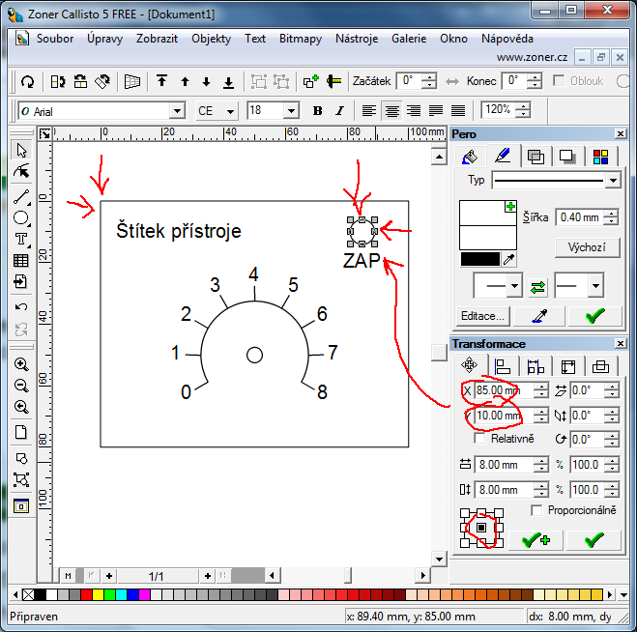Align text to the center
The height and width of the screenshot is (632, 637).
(x=391, y=110)
